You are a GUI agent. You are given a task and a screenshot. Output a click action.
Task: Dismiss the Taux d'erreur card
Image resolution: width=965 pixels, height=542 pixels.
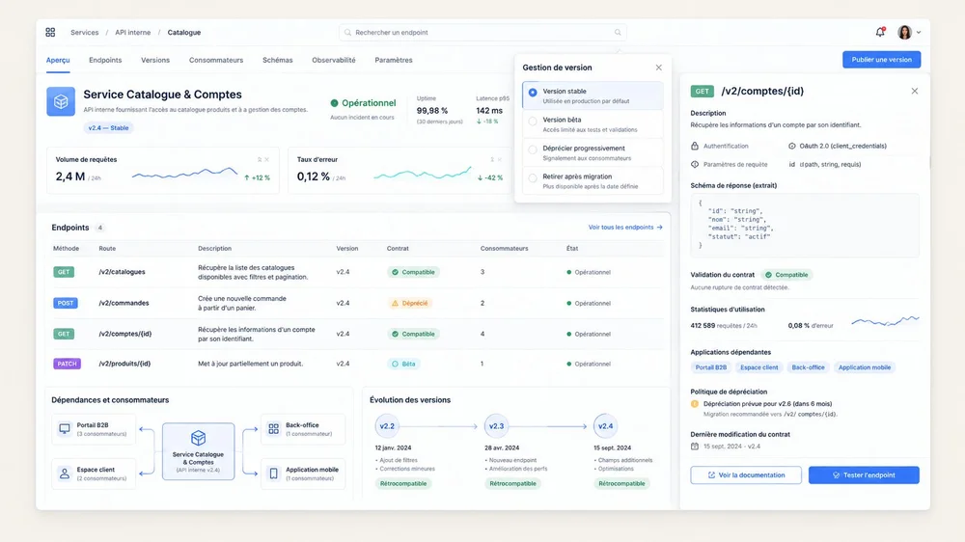pyautogui.click(x=500, y=159)
